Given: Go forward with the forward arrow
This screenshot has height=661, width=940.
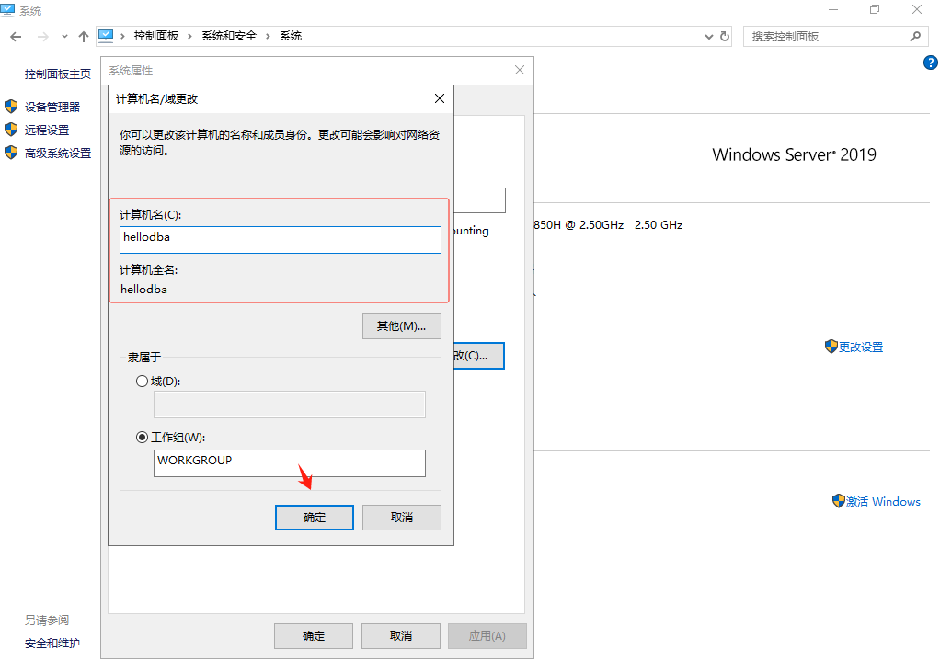Looking at the screenshot, I should click(43, 37).
